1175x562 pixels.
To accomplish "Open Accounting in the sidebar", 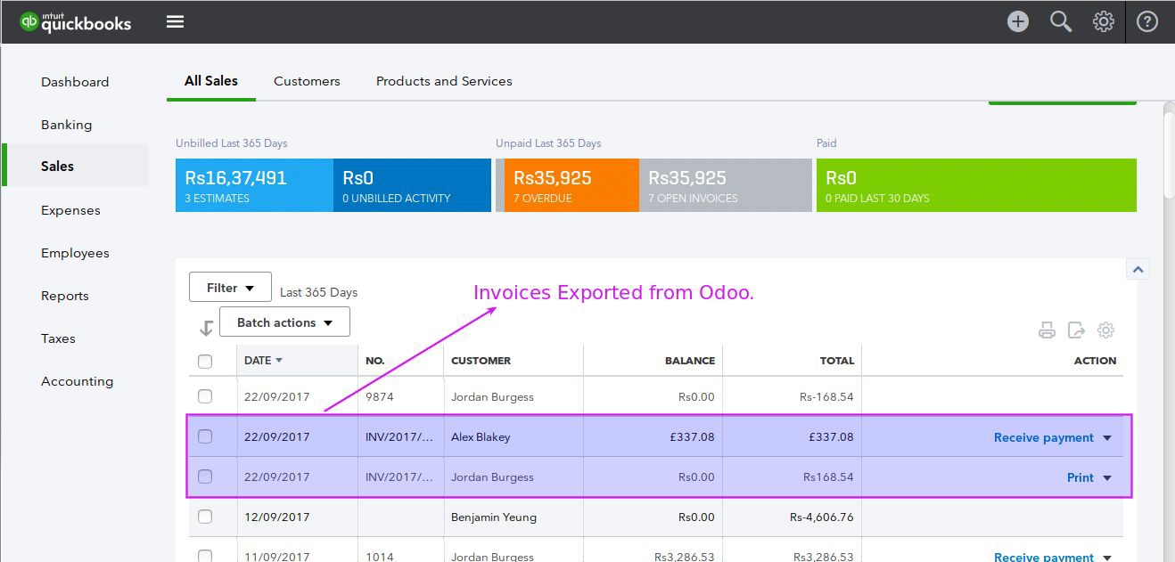I will (x=77, y=381).
